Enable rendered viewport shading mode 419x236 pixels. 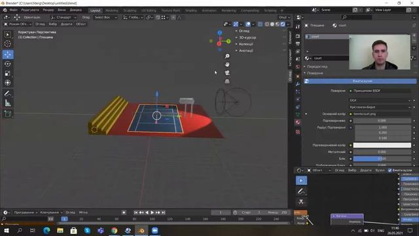(x=283, y=24)
